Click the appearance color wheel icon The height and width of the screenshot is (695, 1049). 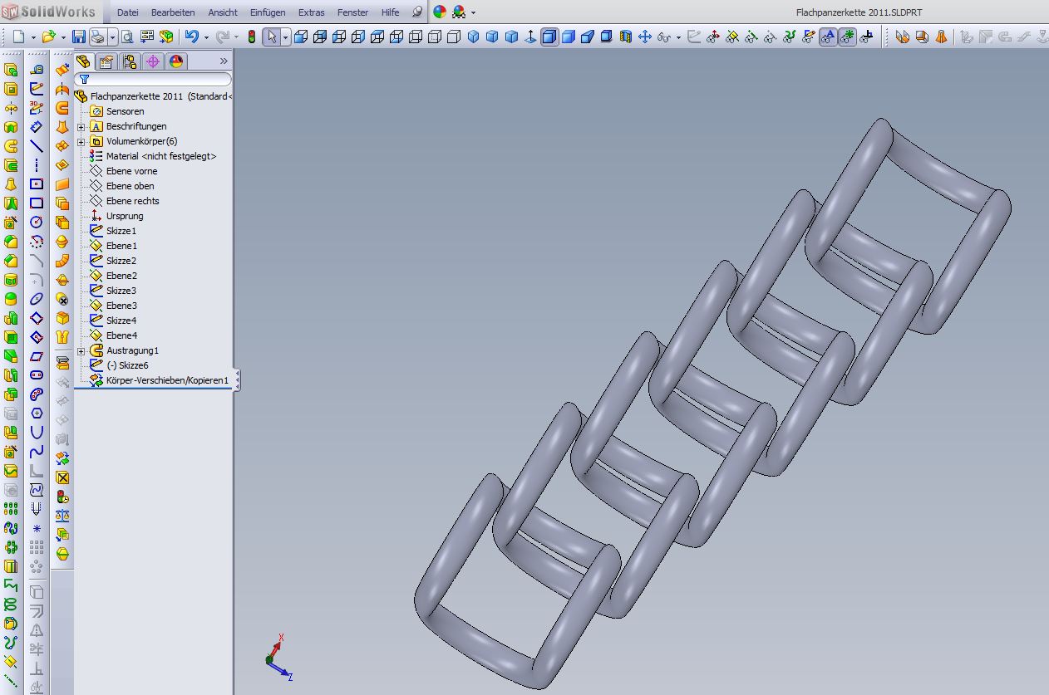[x=440, y=12]
